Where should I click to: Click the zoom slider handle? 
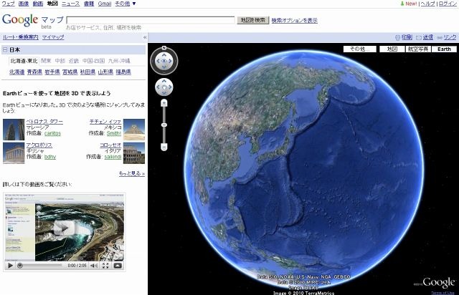click(164, 125)
